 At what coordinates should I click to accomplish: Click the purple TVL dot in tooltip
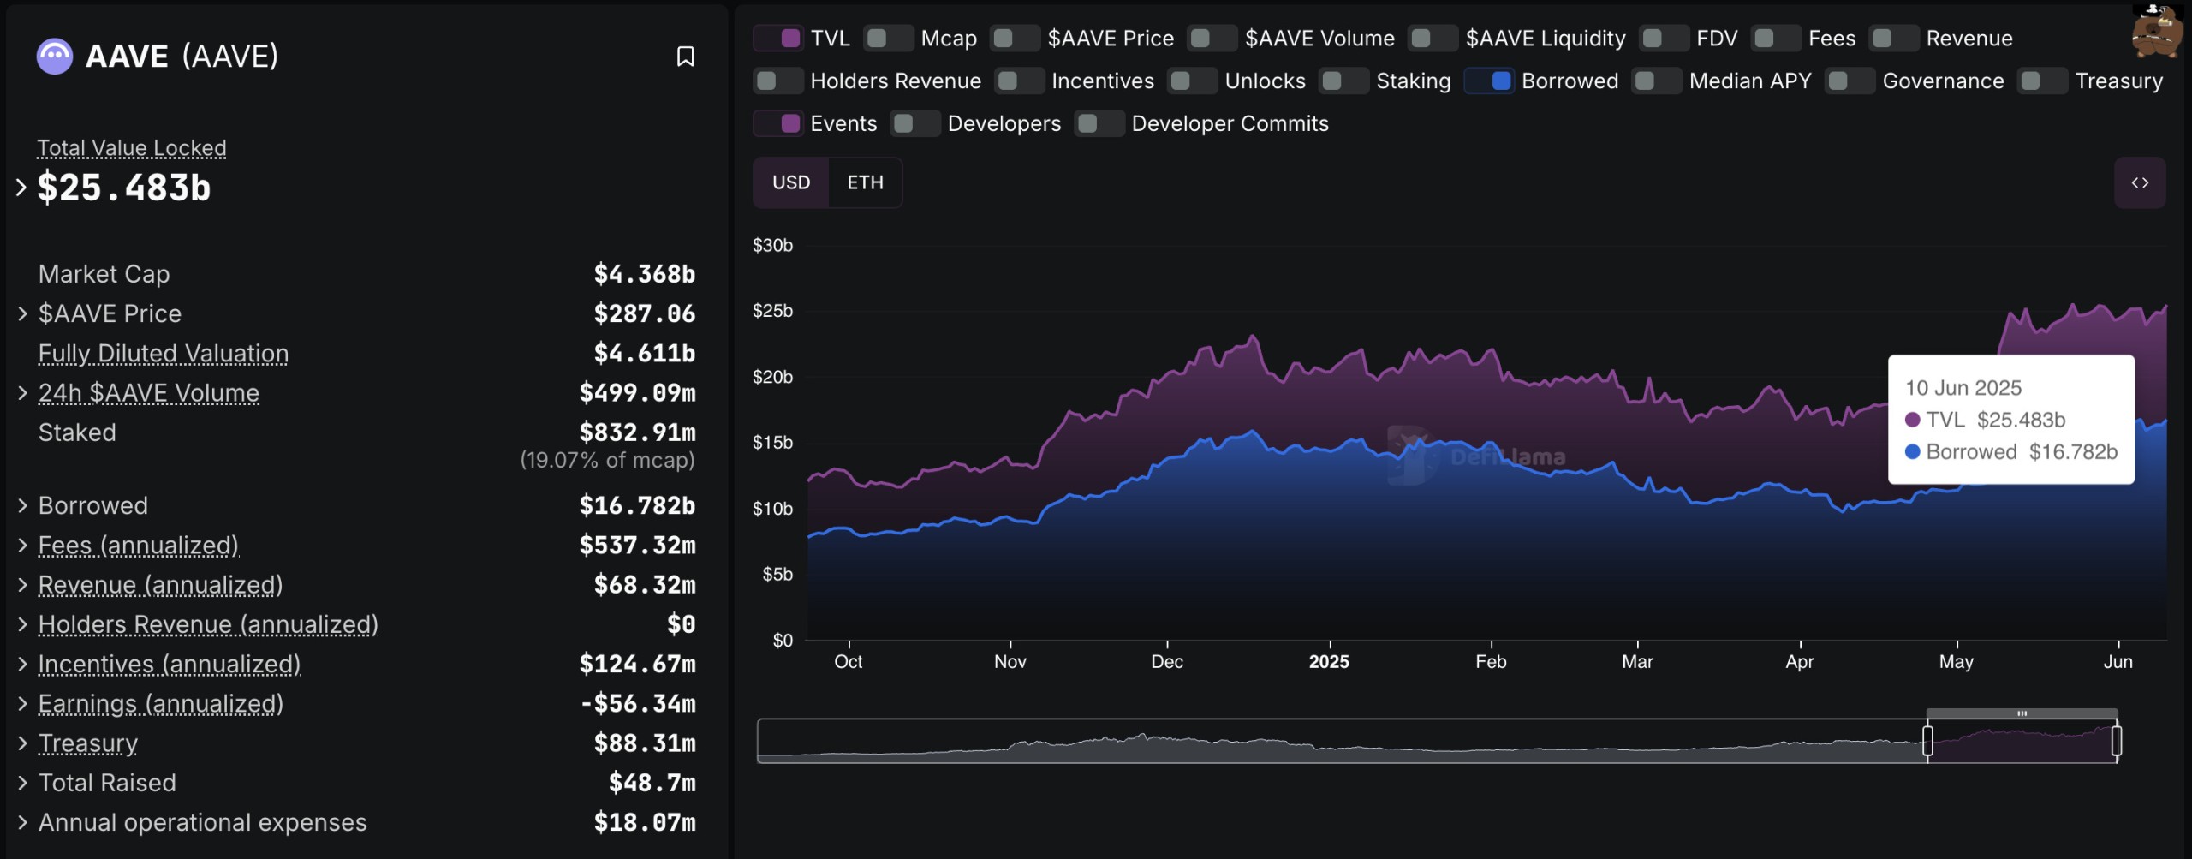1912,420
